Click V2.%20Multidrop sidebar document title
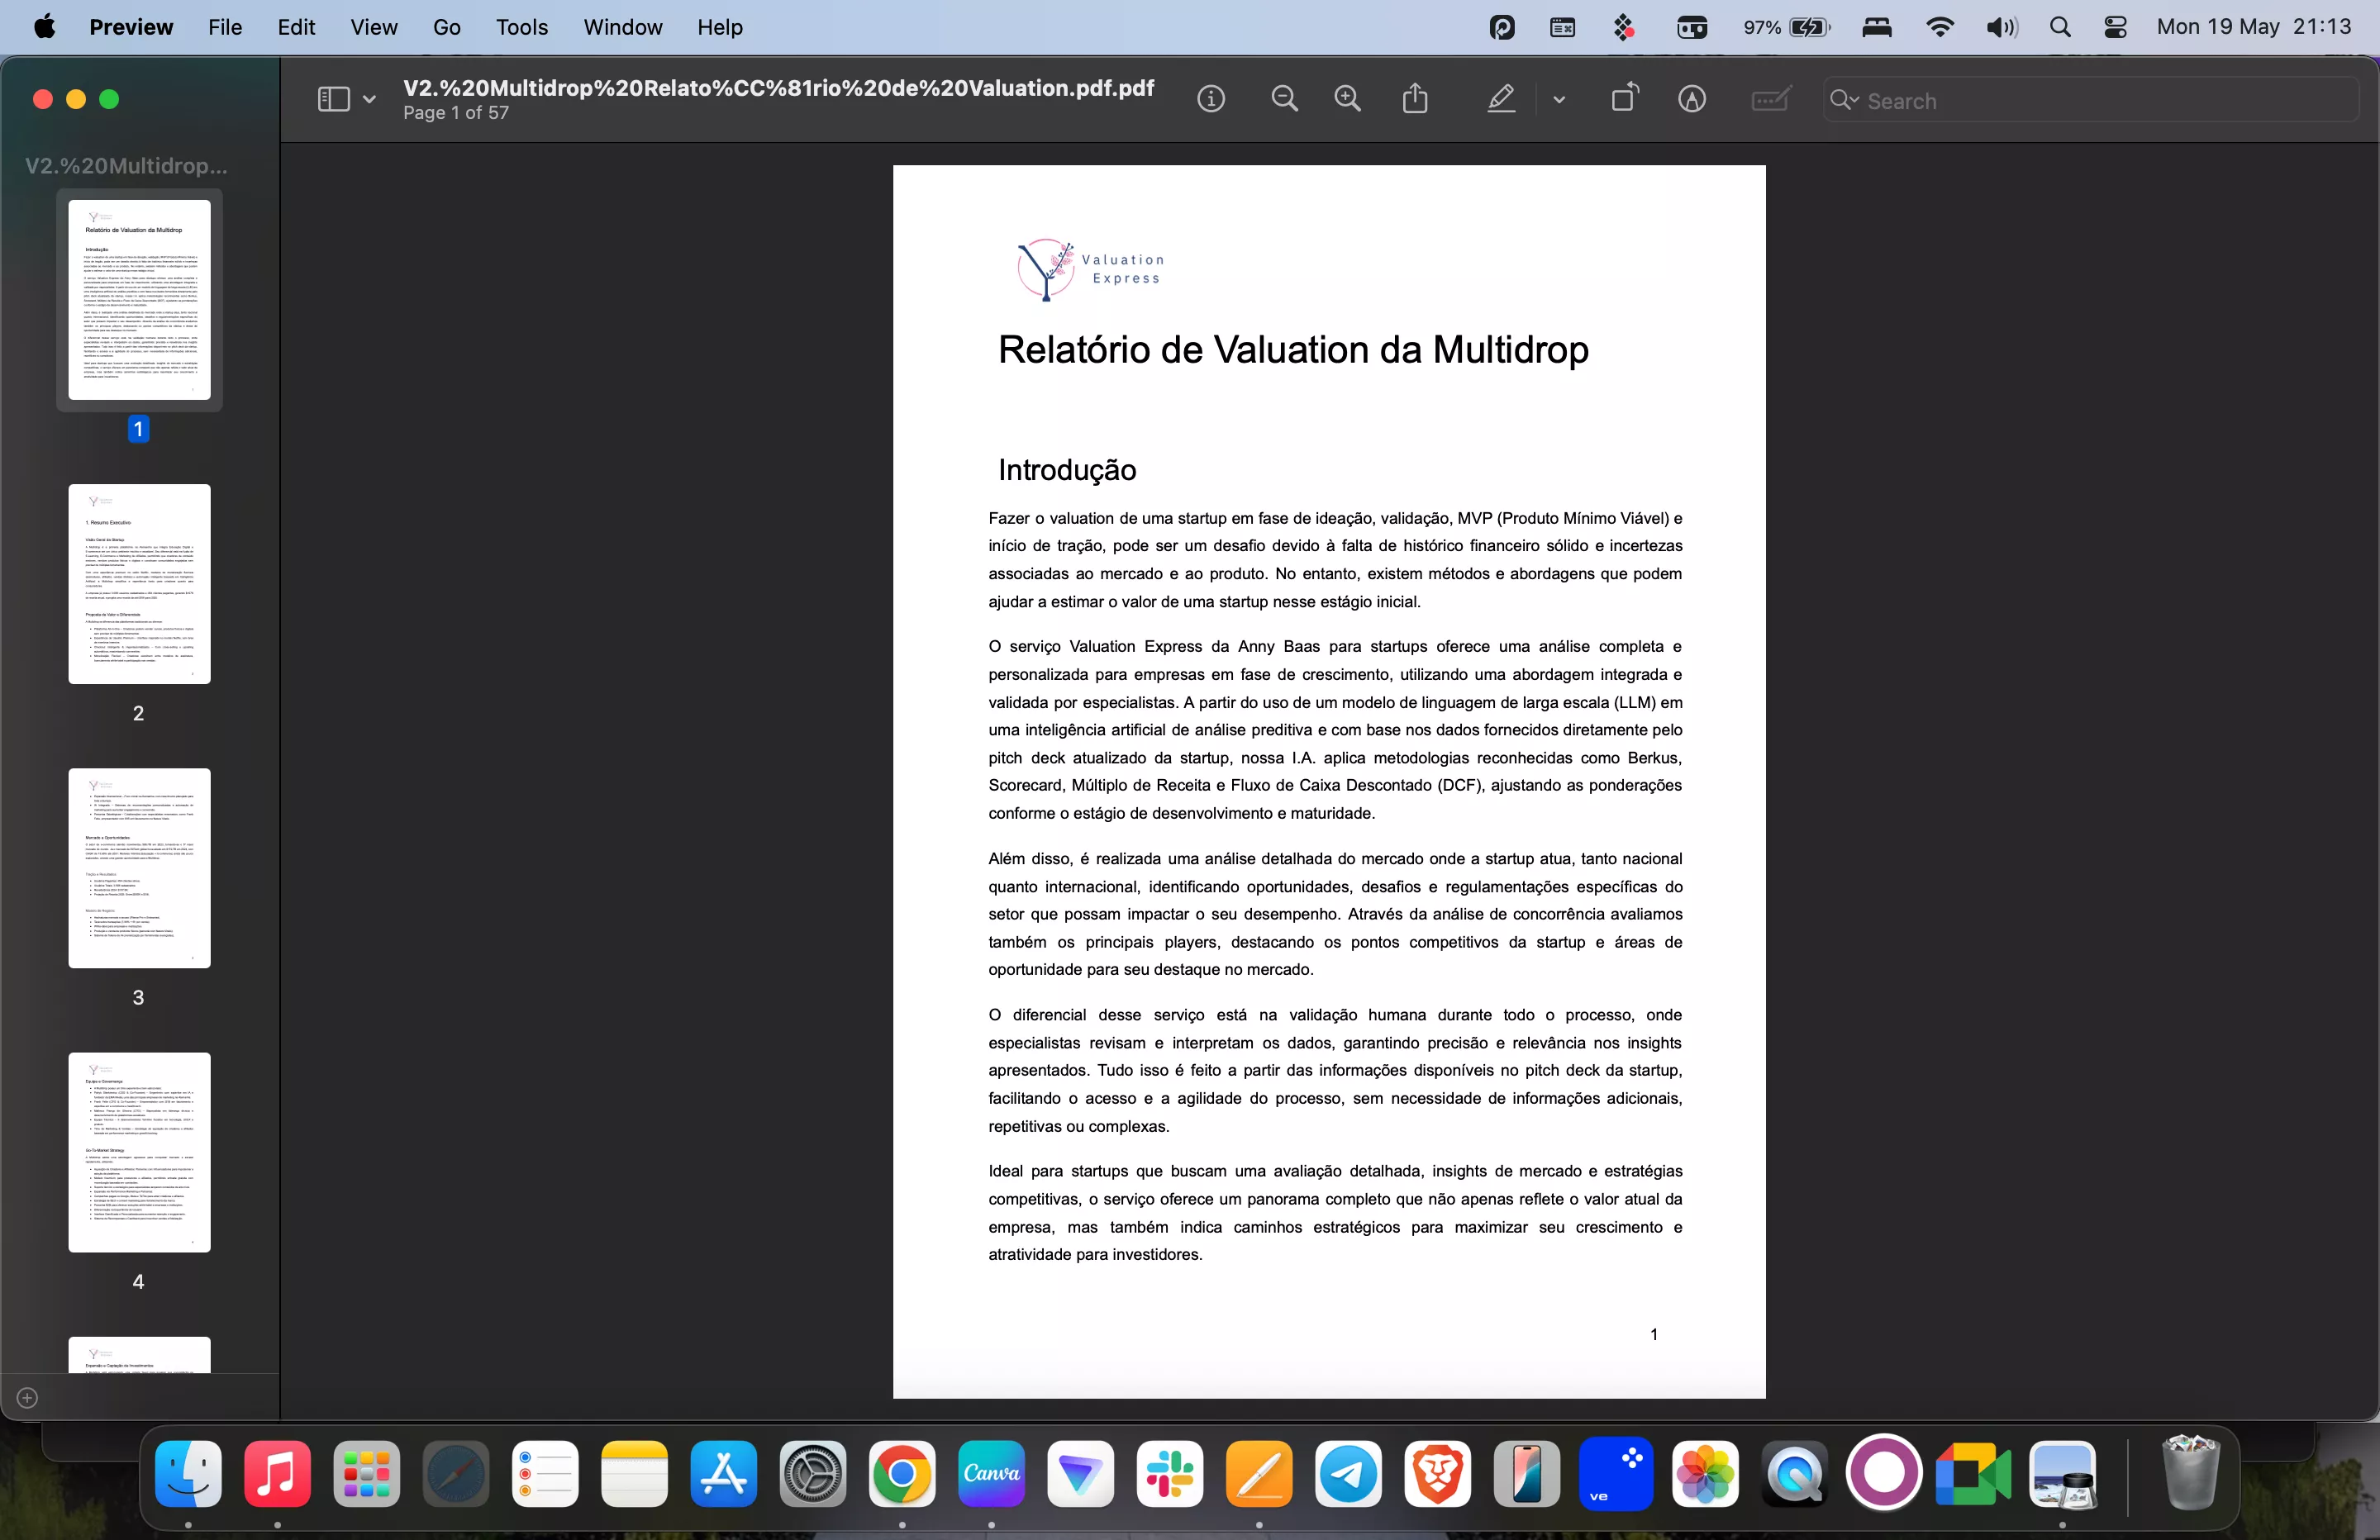The height and width of the screenshot is (1540, 2380). tap(126, 165)
